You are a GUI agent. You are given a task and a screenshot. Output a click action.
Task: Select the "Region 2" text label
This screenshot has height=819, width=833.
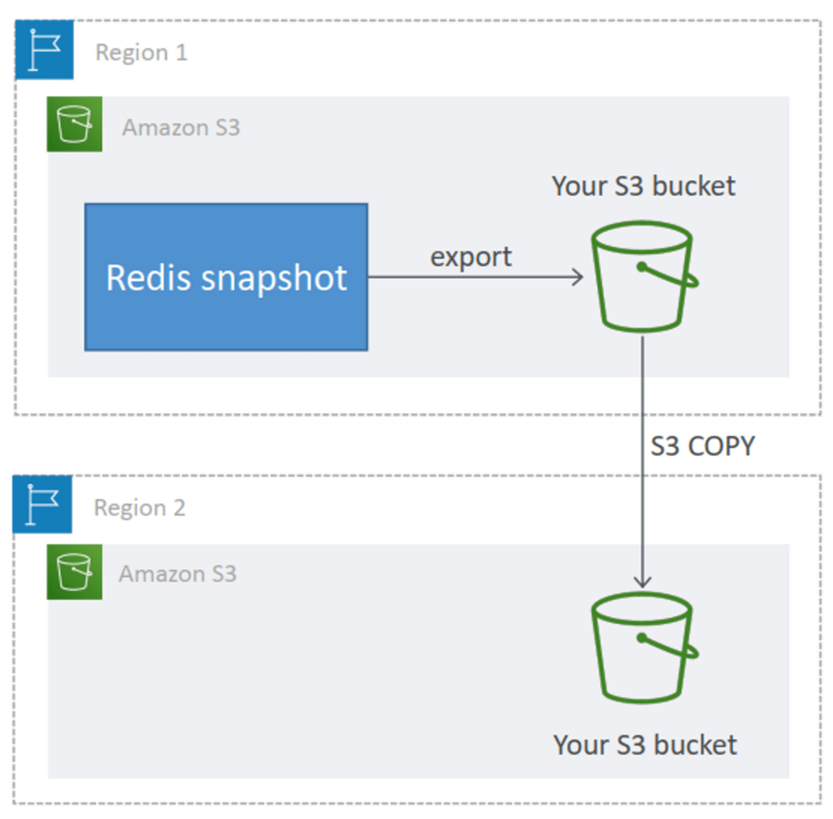click(x=139, y=508)
